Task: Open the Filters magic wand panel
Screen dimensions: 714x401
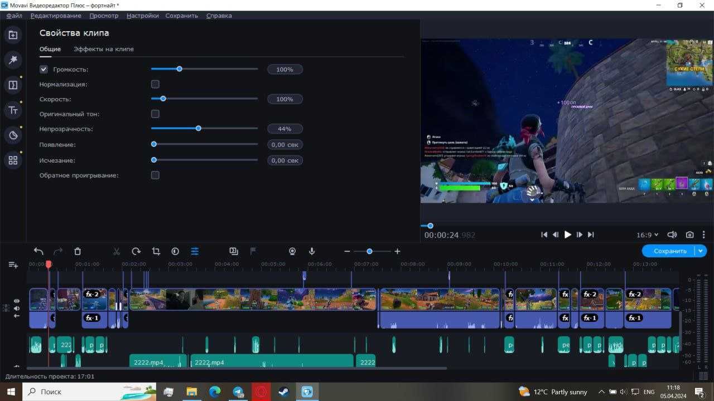Action: [x=13, y=60]
